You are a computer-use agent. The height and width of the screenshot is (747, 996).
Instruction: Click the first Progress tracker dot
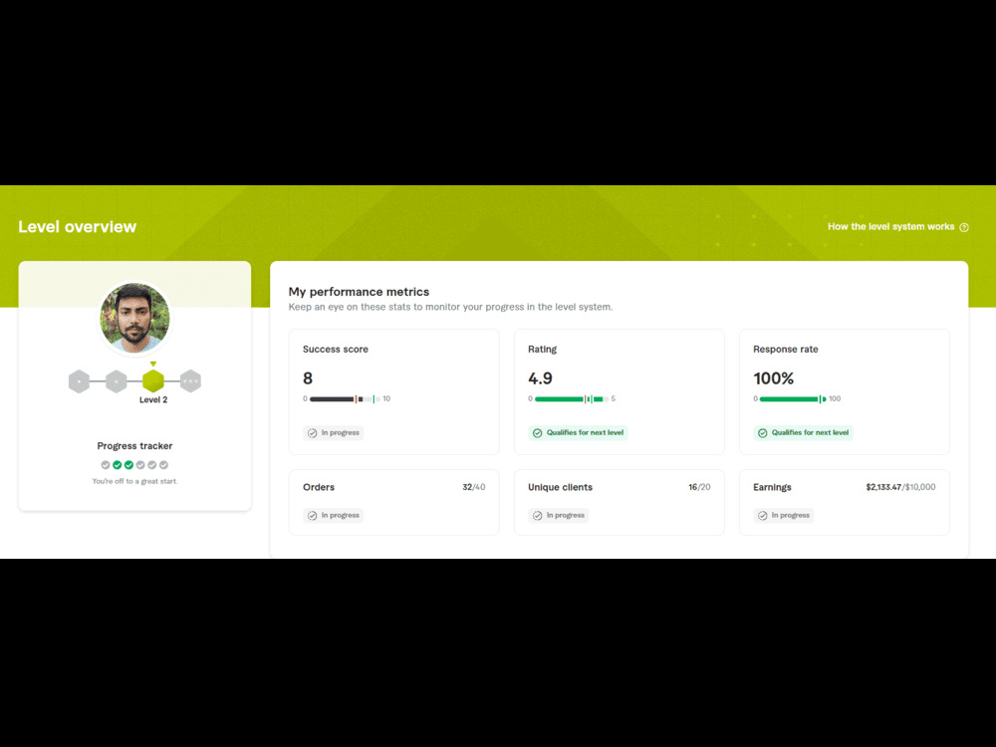tap(106, 465)
